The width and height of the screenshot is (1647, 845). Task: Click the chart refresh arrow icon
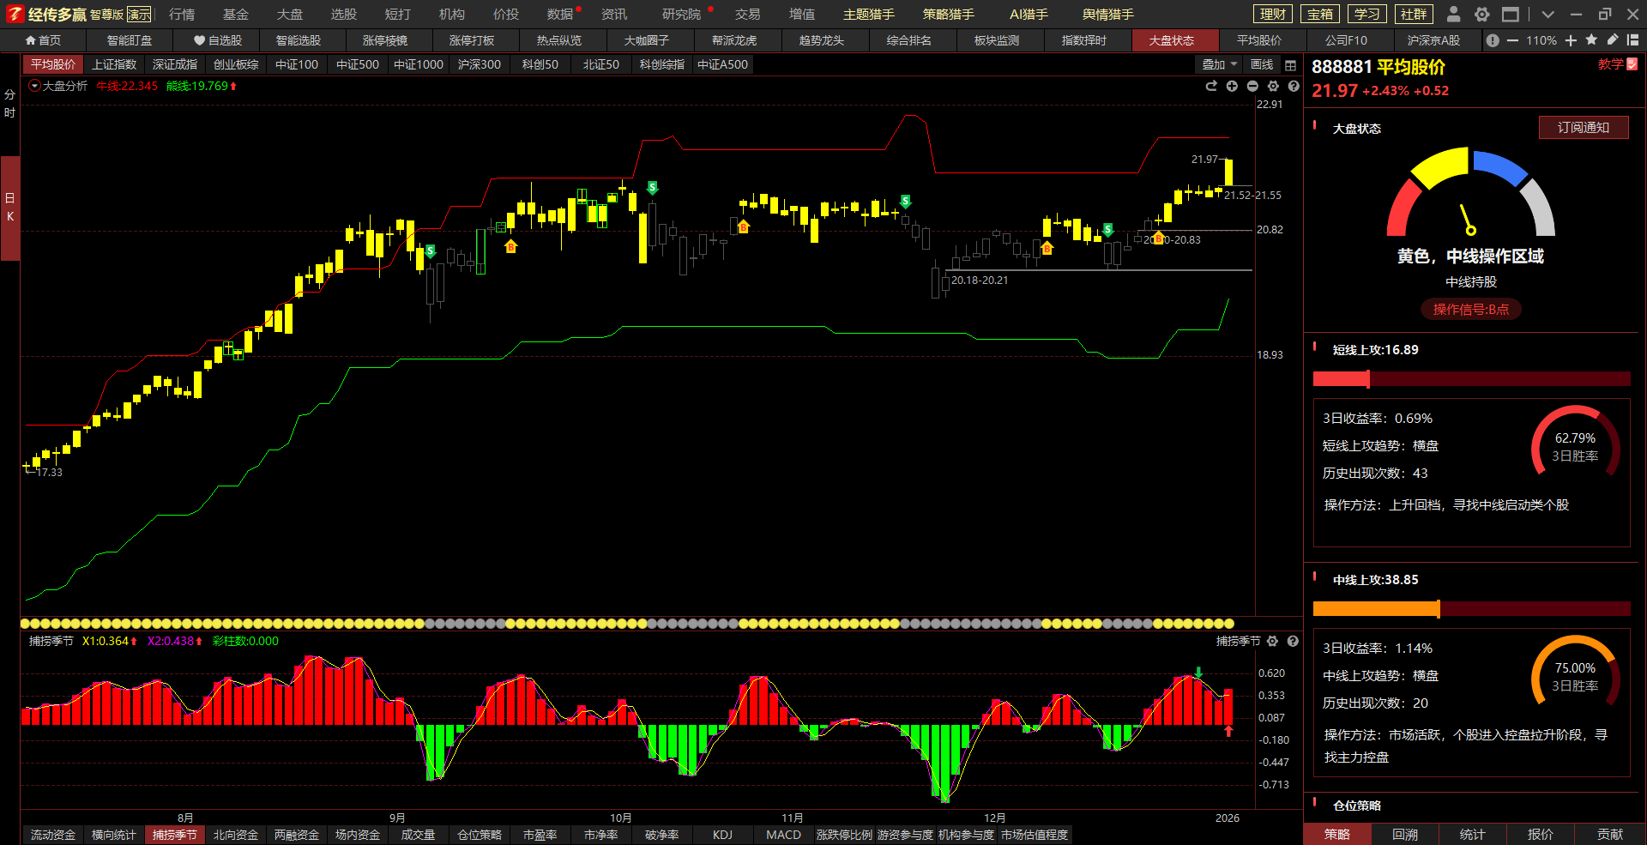1211,87
